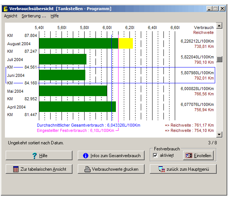228x199 pixels.
Task: Click the blue info icon for Gesamtverbrauch
Action: click(86, 156)
